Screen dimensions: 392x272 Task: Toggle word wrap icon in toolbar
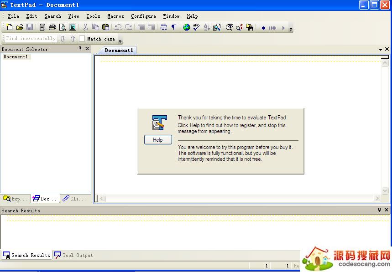164,27
